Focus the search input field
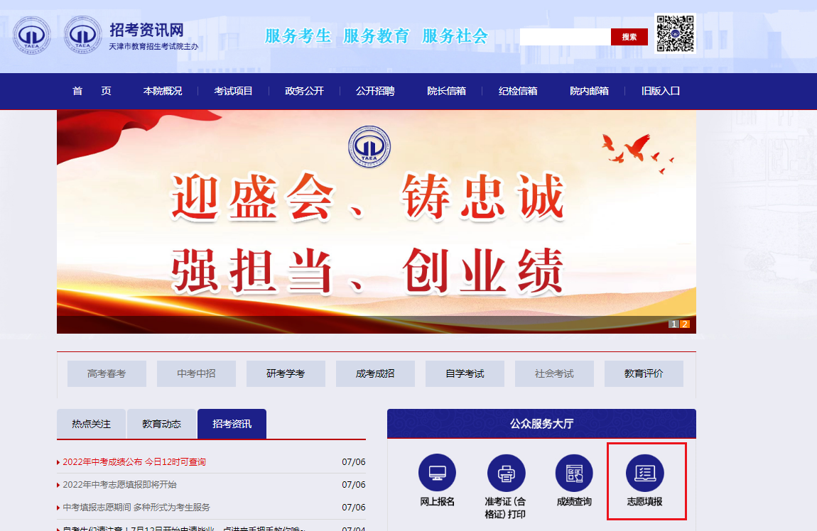The height and width of the screenshot is (531, 817). pyautogui.click(x=565, y=37)
